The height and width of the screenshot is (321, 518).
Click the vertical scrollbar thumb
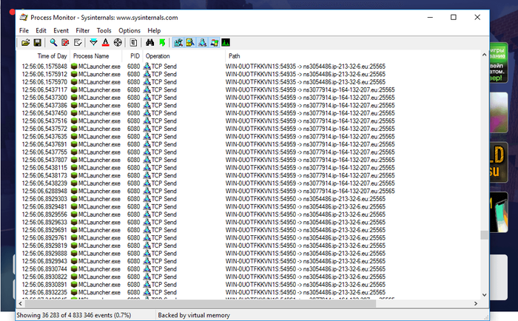tap(484, 235)
